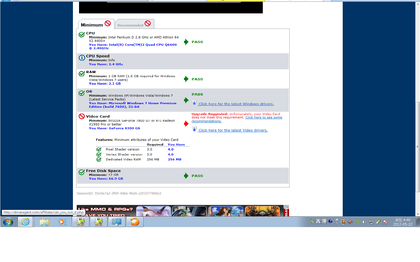Screen dimensions: 420x262
Task: Click the blue info icon beside CPU Speed
Action: (82, 58)
